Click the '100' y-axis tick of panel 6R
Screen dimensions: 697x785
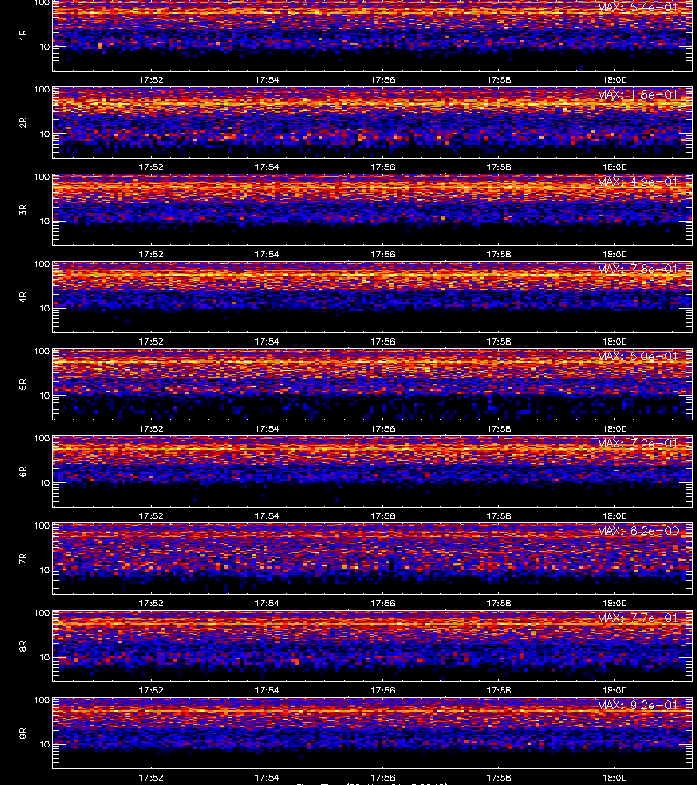(42, 439)
